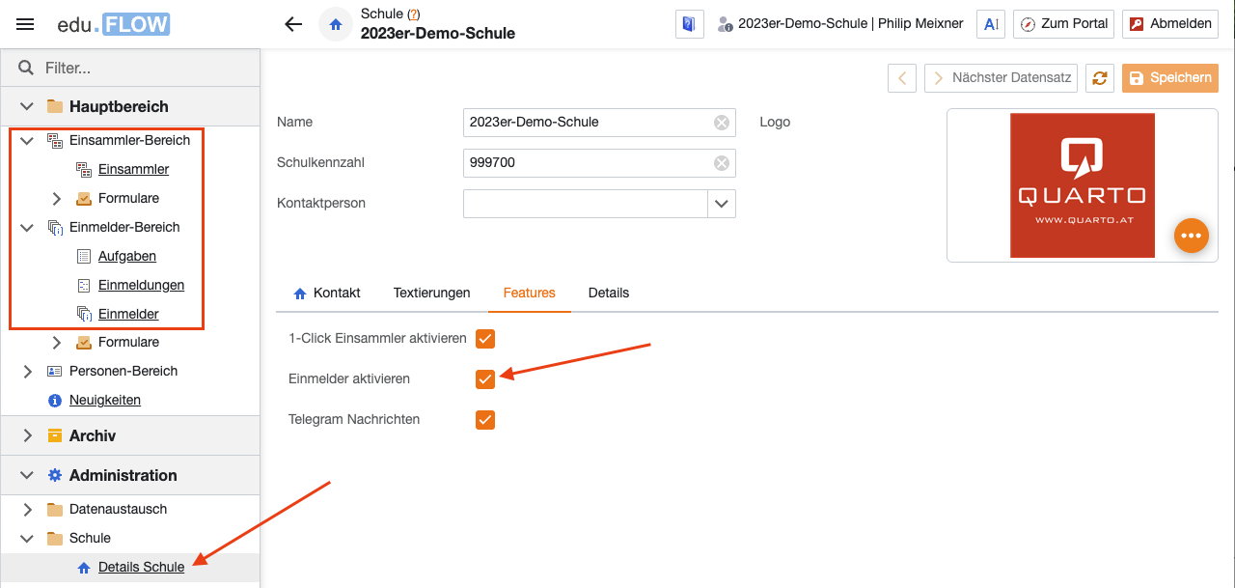Click into the sidebar Filter field
The width and height of the screenshot is (1235, 588).
tap(145, 69)
